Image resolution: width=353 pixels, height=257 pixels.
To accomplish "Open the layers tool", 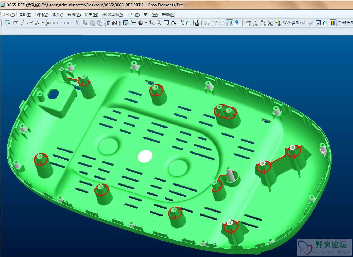I will tap(189, 23).
